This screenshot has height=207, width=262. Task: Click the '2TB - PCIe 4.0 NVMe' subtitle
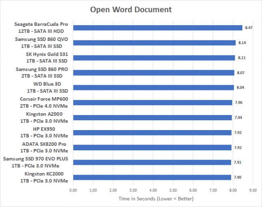44,106
